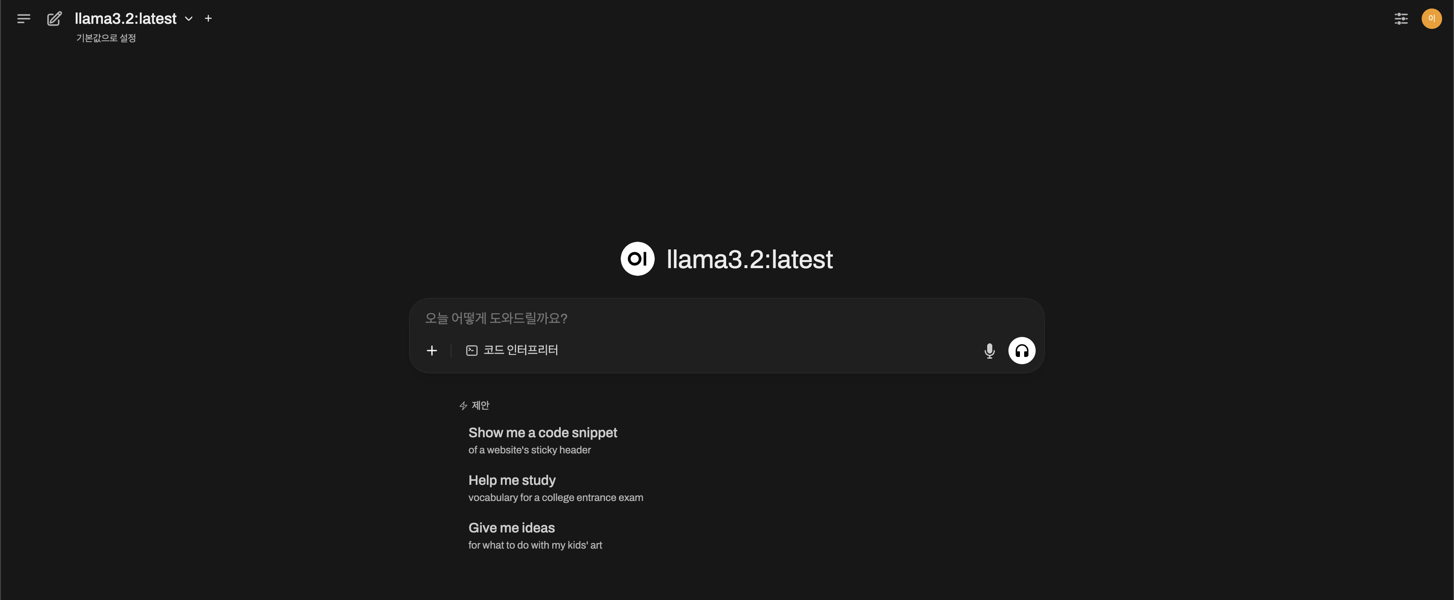This screenshot has height=600, width=1454.
Task: Open the orange user profile avatar
Action: click(1431, 19)
